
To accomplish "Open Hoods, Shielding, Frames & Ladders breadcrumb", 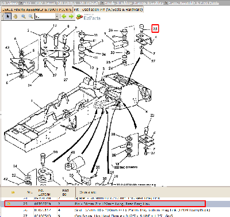I will coord(133,3).
